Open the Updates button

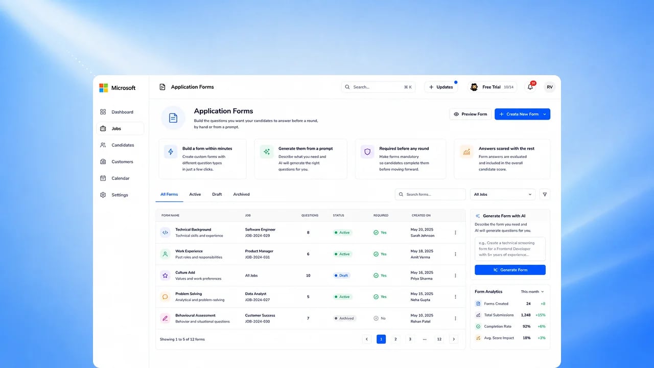tap(441, 87)
